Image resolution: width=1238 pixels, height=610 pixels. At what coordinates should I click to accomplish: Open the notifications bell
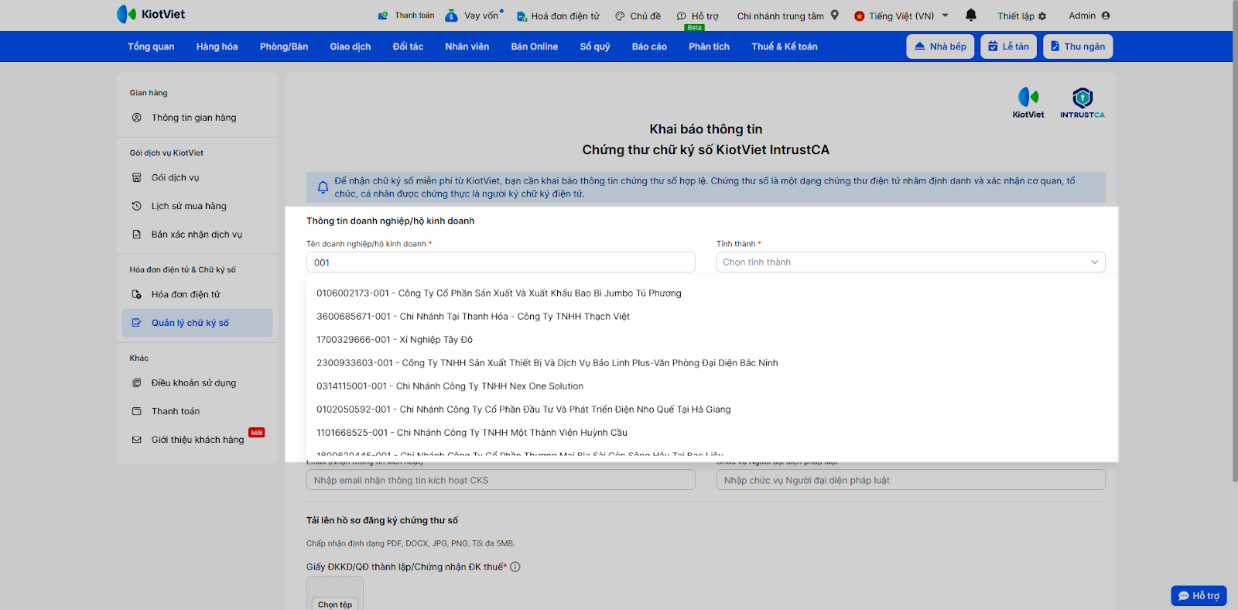pyautogui.click(x=971, y=15)
